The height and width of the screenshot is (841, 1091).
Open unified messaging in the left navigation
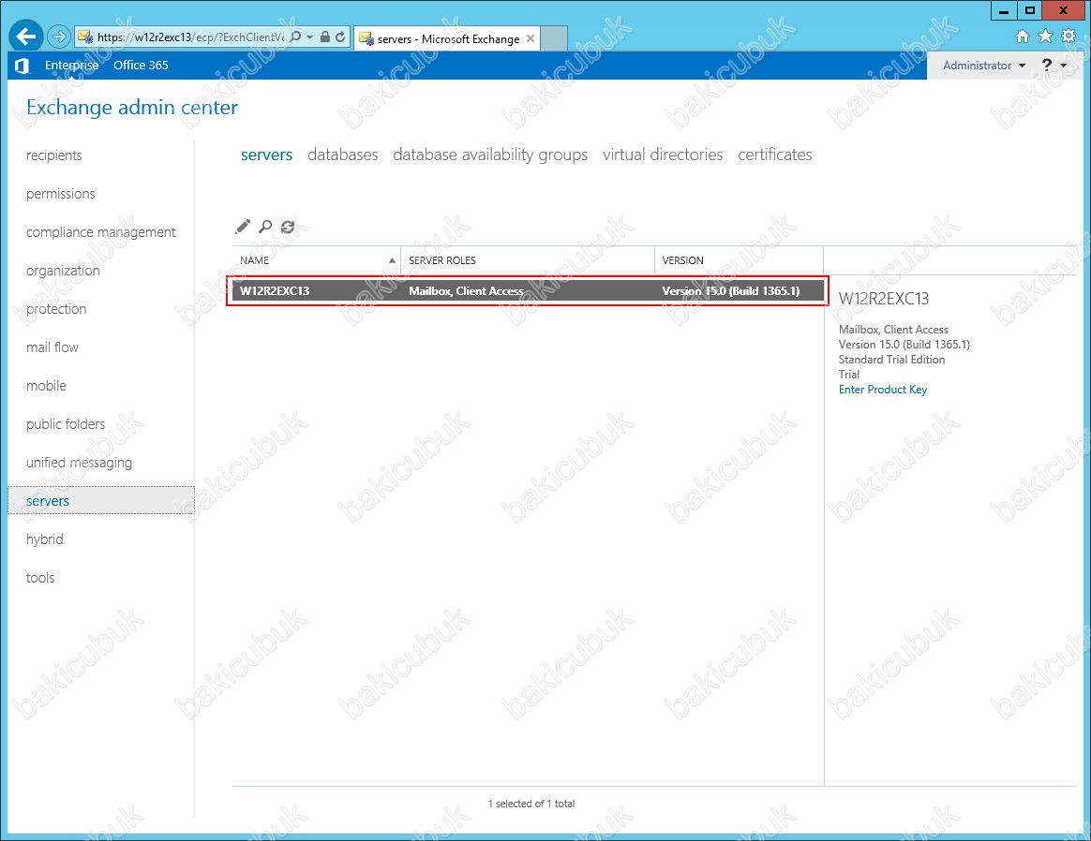pos(79,463)
